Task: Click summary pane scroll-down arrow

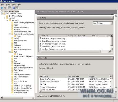Action: (x=116, y=92)
